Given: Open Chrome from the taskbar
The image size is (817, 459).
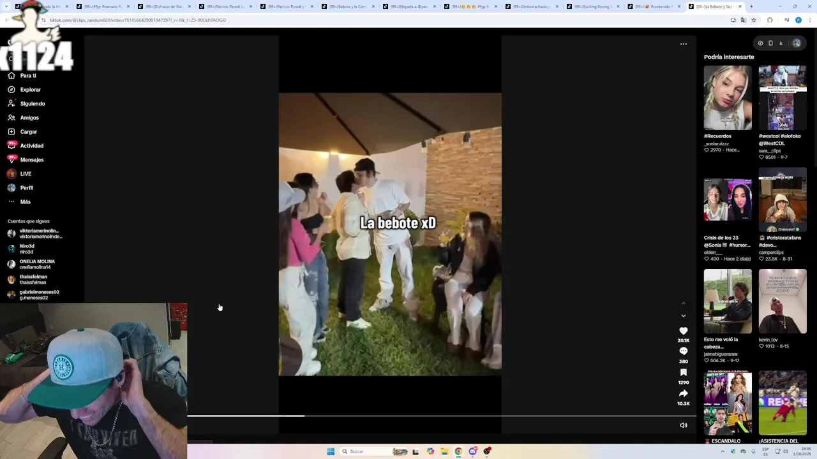Looking at the screenshot, I should 458,451.
